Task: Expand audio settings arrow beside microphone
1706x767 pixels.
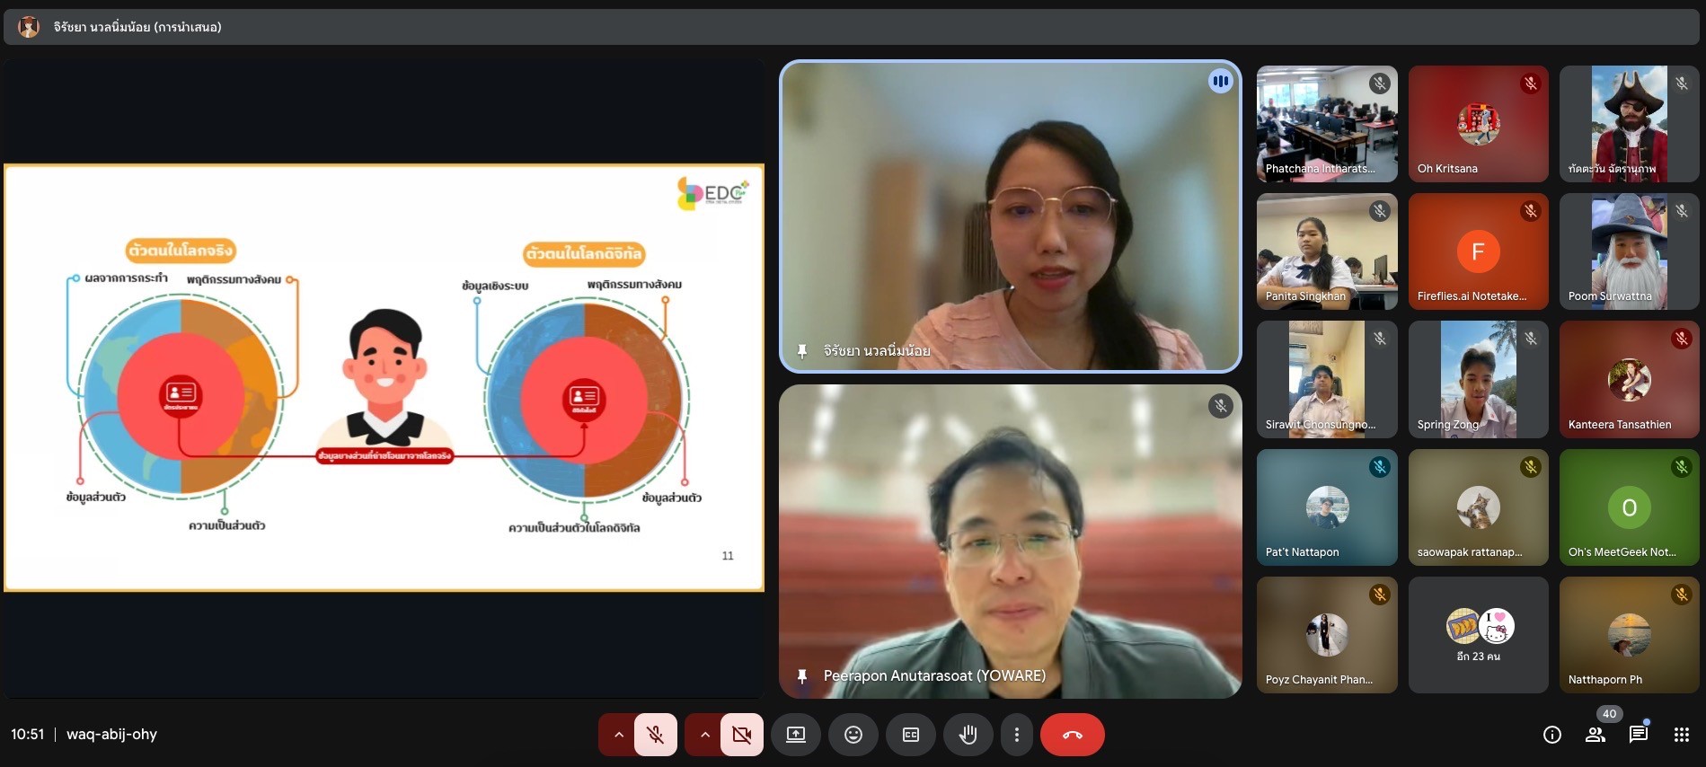Action: 618,735
